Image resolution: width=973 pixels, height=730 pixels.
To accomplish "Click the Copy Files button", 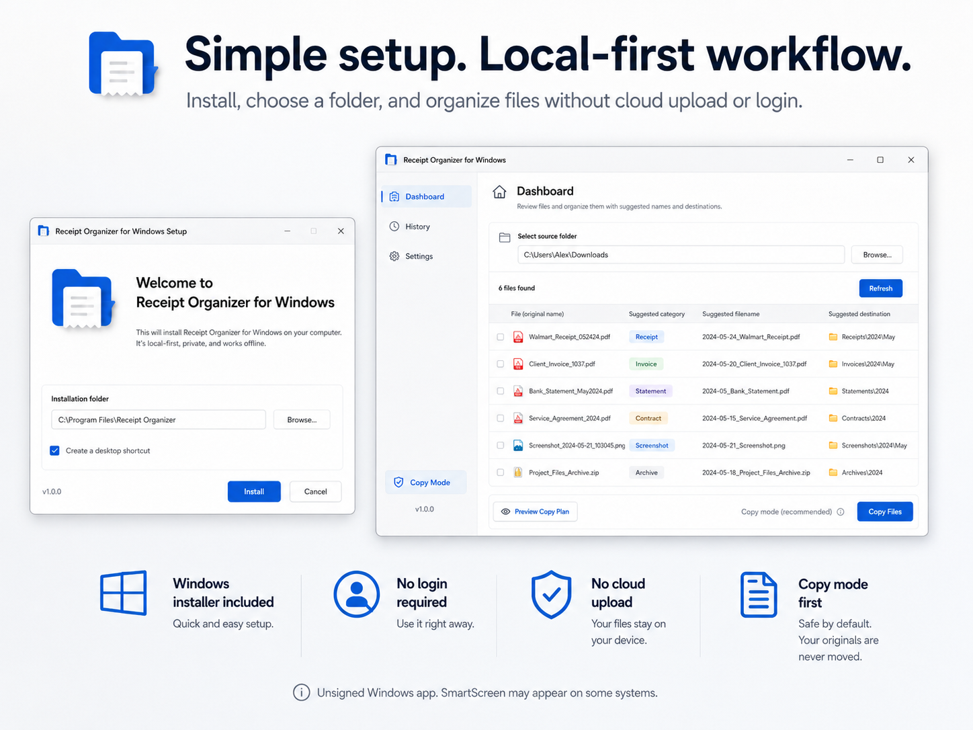I will click(x=885, y=512).
